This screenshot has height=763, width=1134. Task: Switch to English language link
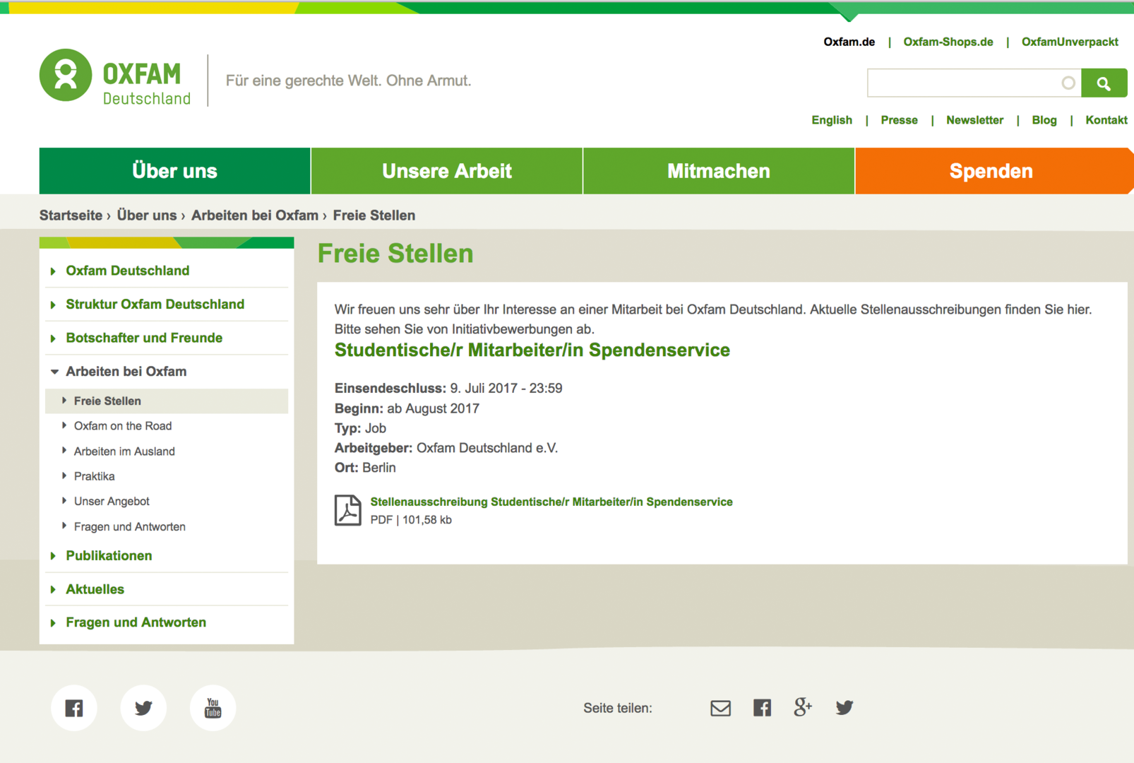tap(832, 120)
